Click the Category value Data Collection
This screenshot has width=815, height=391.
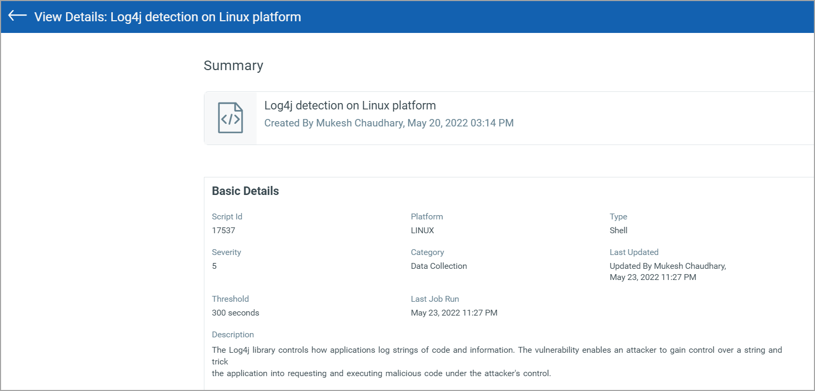pyautogui.click(x=439, y=266)
